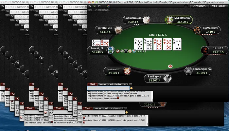Screen dimensions: 229x131
Task: Click the red dealer button on the table
Action: click(x=170, y=66)
